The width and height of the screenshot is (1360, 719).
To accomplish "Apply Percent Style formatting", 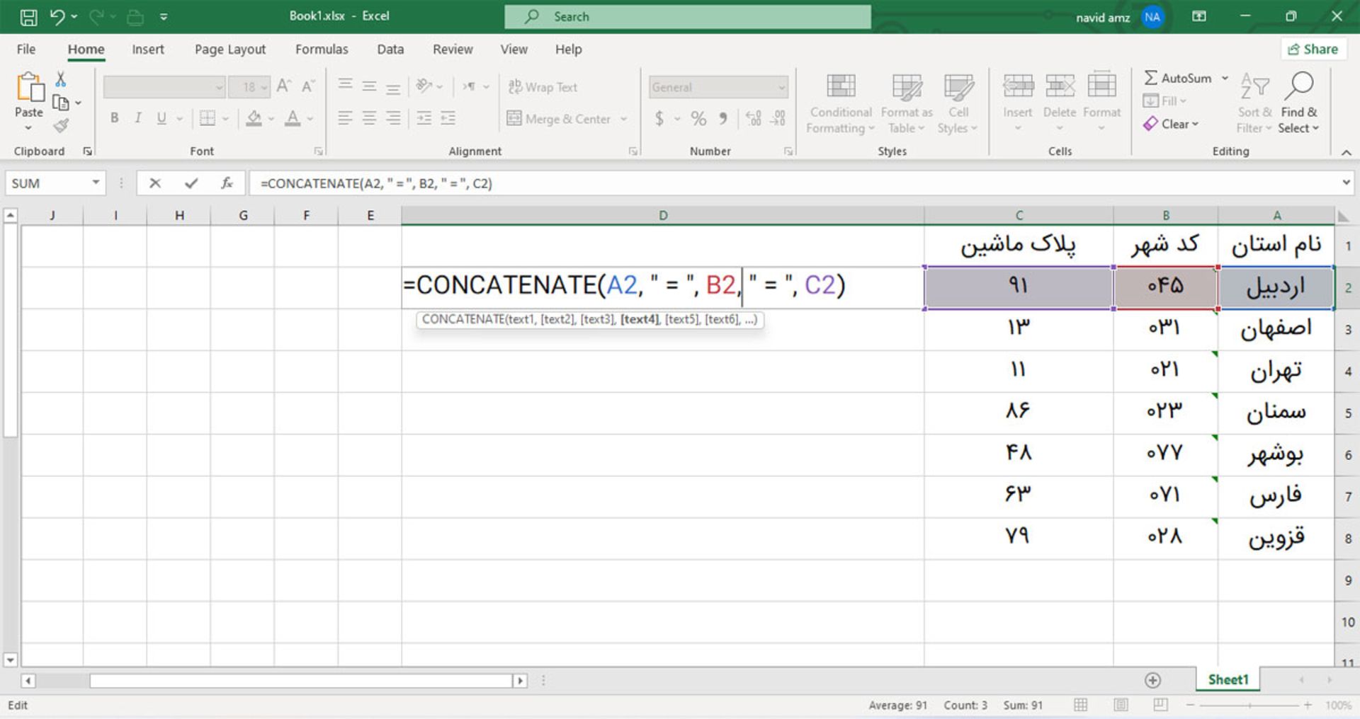I will click(x=698, y=119).
